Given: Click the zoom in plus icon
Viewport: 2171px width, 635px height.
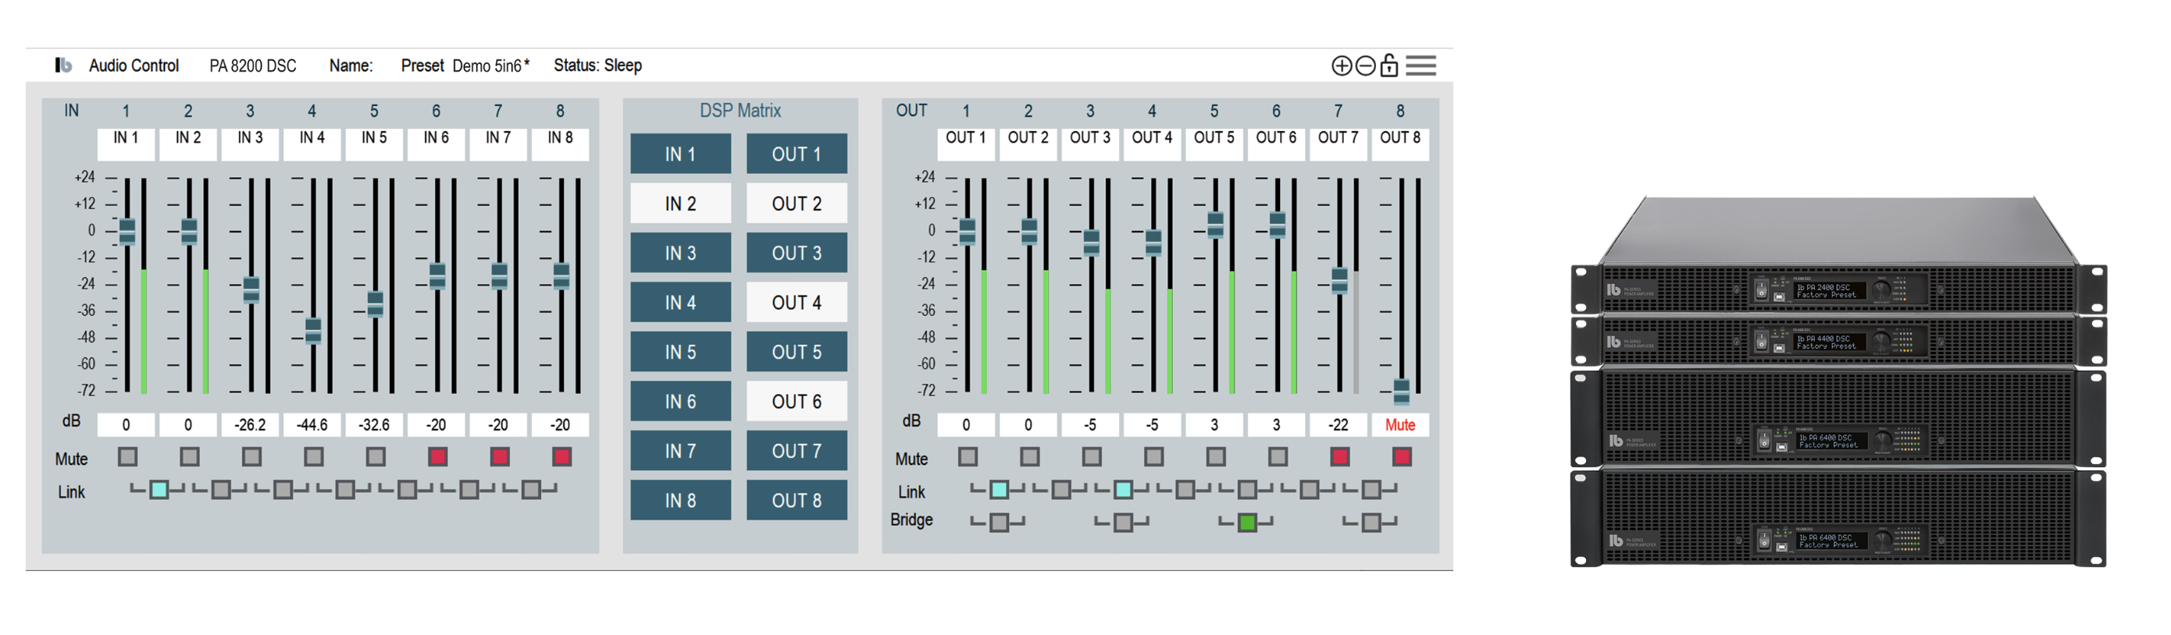Looking at the screenshot, I should 1341,66.
